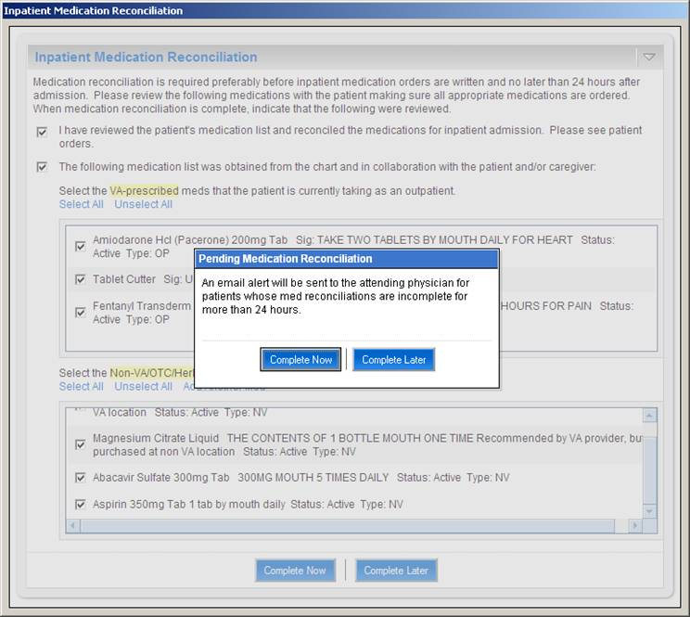Image resolution: width=690 pixels, height=617 pixels.
Task: Collapse the Inpatient Medication Reconciliation panel arrow
Action: coord(649,58)
